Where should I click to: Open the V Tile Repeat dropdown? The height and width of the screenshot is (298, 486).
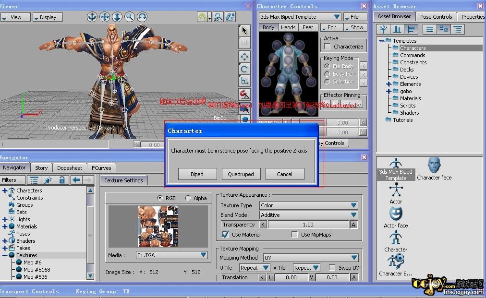tap(306, 268)
